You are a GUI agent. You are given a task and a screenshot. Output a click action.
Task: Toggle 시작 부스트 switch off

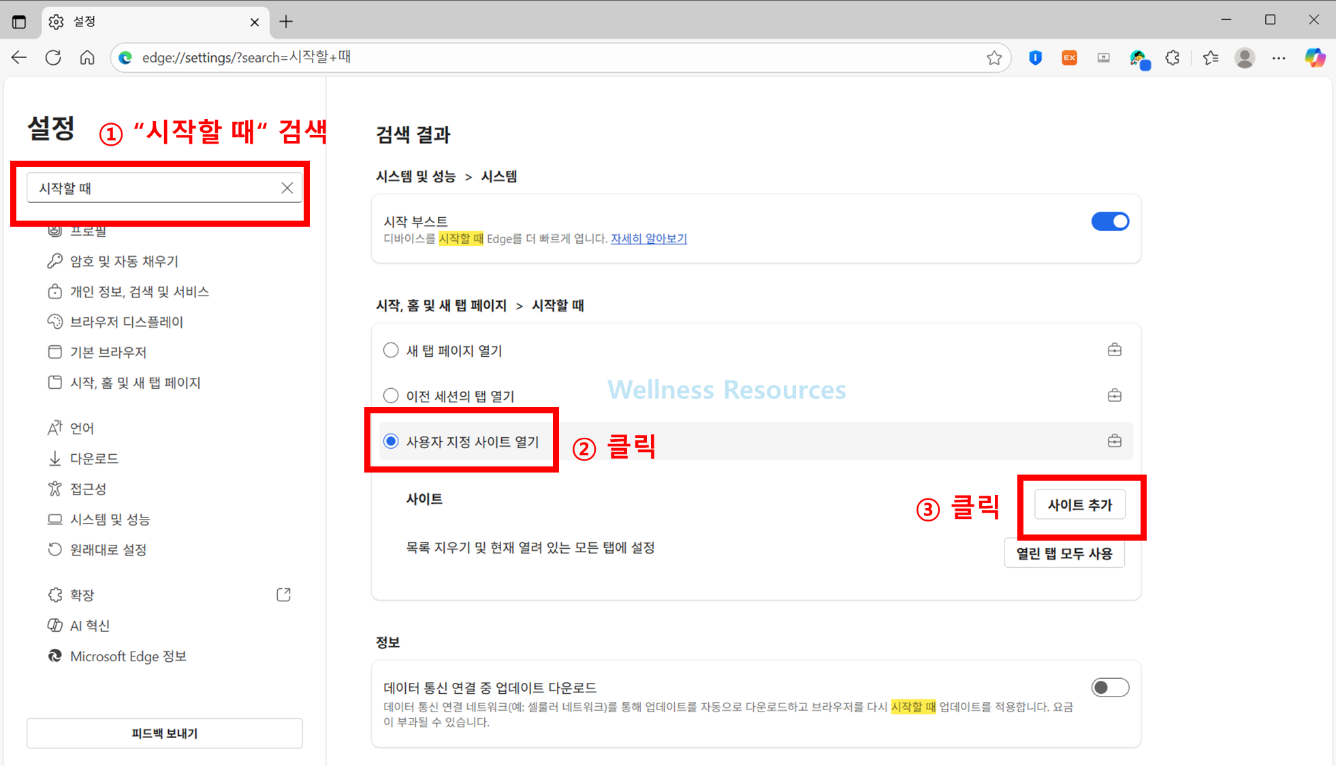coord(1110,221)
